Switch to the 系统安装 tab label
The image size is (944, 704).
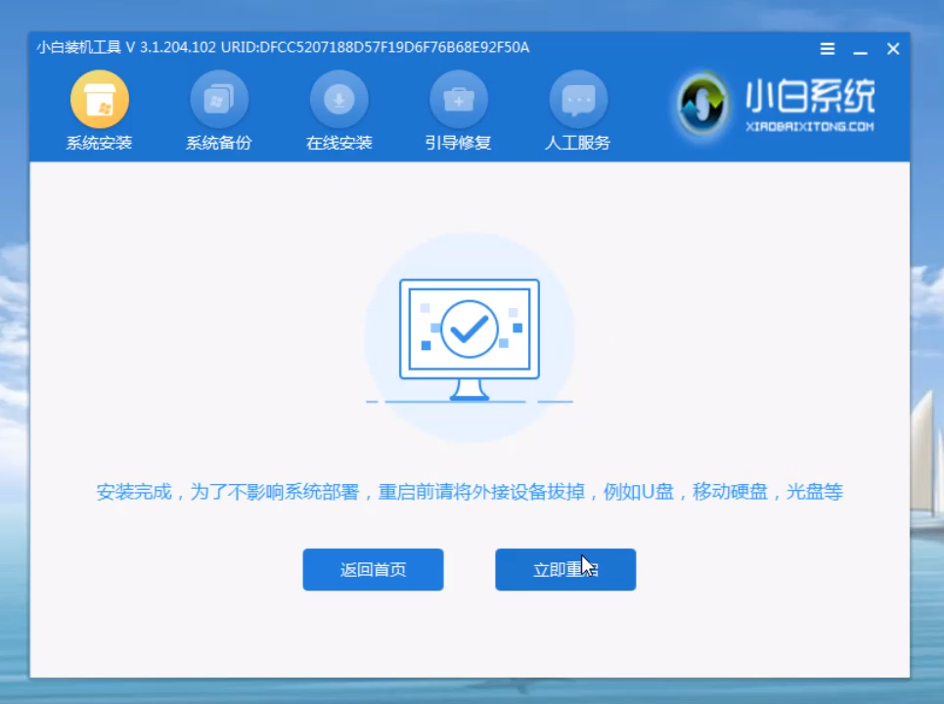pos(99,143)
